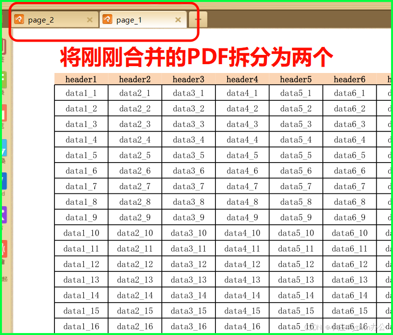Select cell data3_3
The width and height of the screenshot is (393, 335).
pyautogui.click(x=188, y=124)
